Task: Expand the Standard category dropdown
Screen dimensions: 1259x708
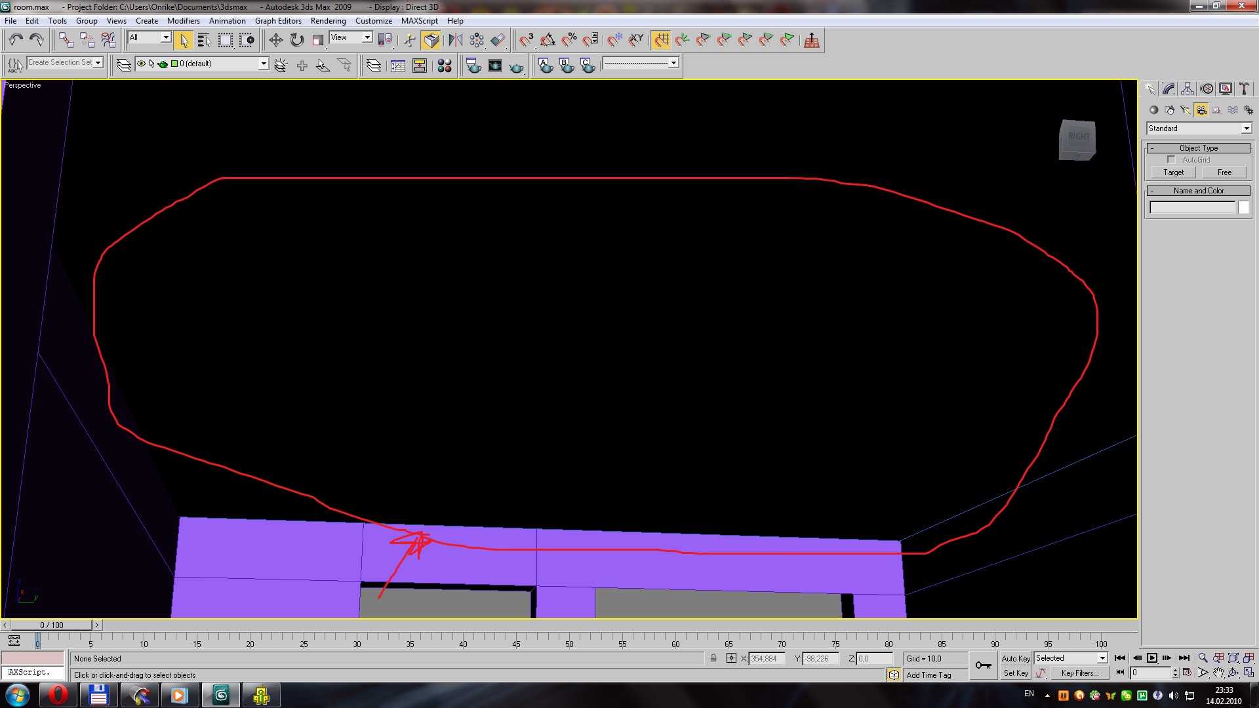Action: coord(1247,128)
